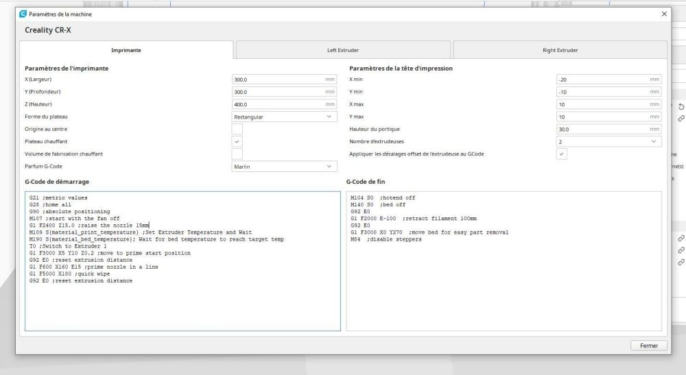The image size is (686, 375).
Task: Enable Volume de fabrication chauffant checkbox
Action: coord(237,154)
